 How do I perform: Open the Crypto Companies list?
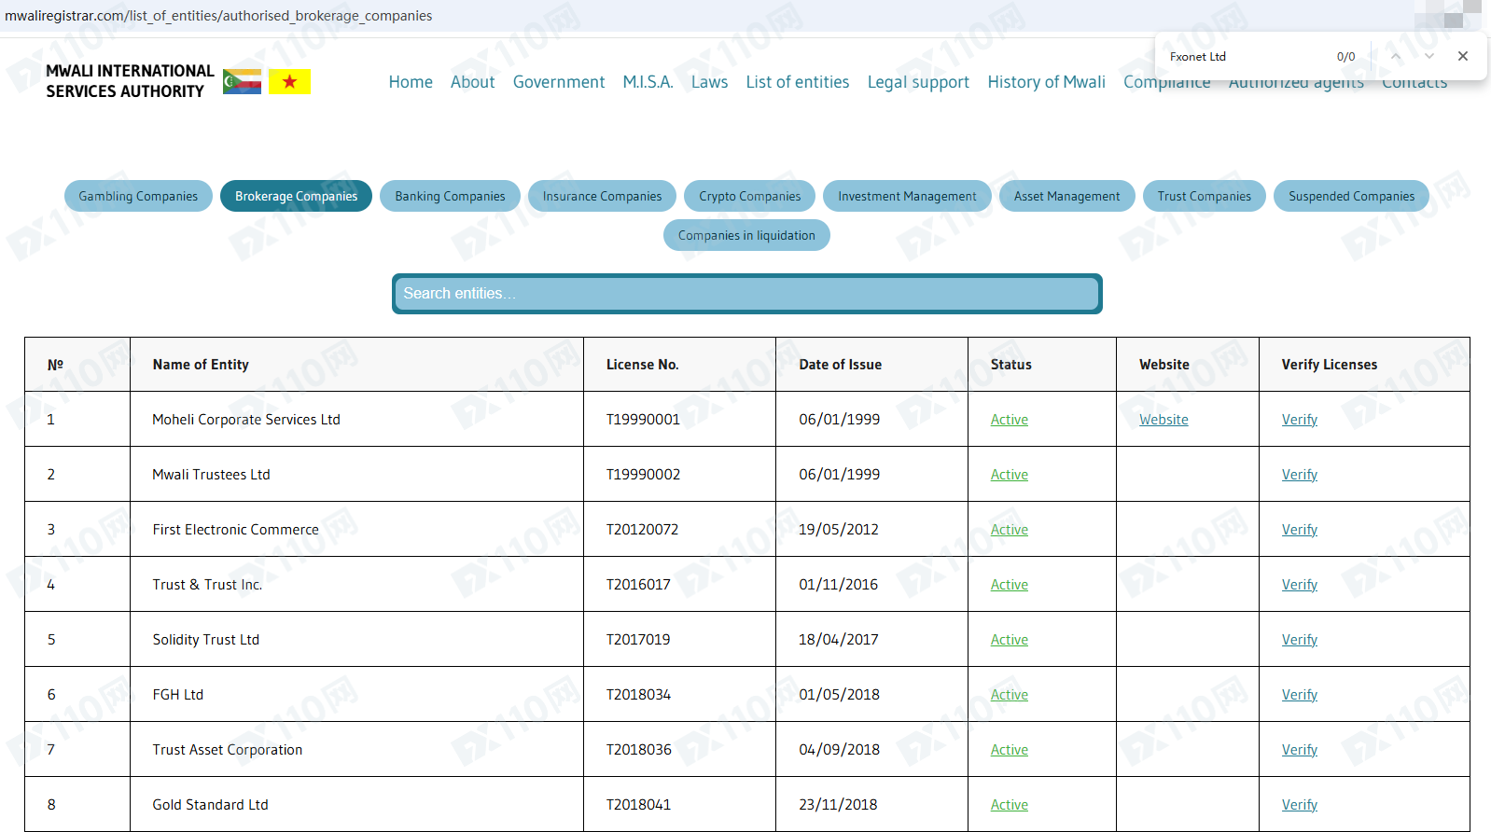click(x=749, y=196)
